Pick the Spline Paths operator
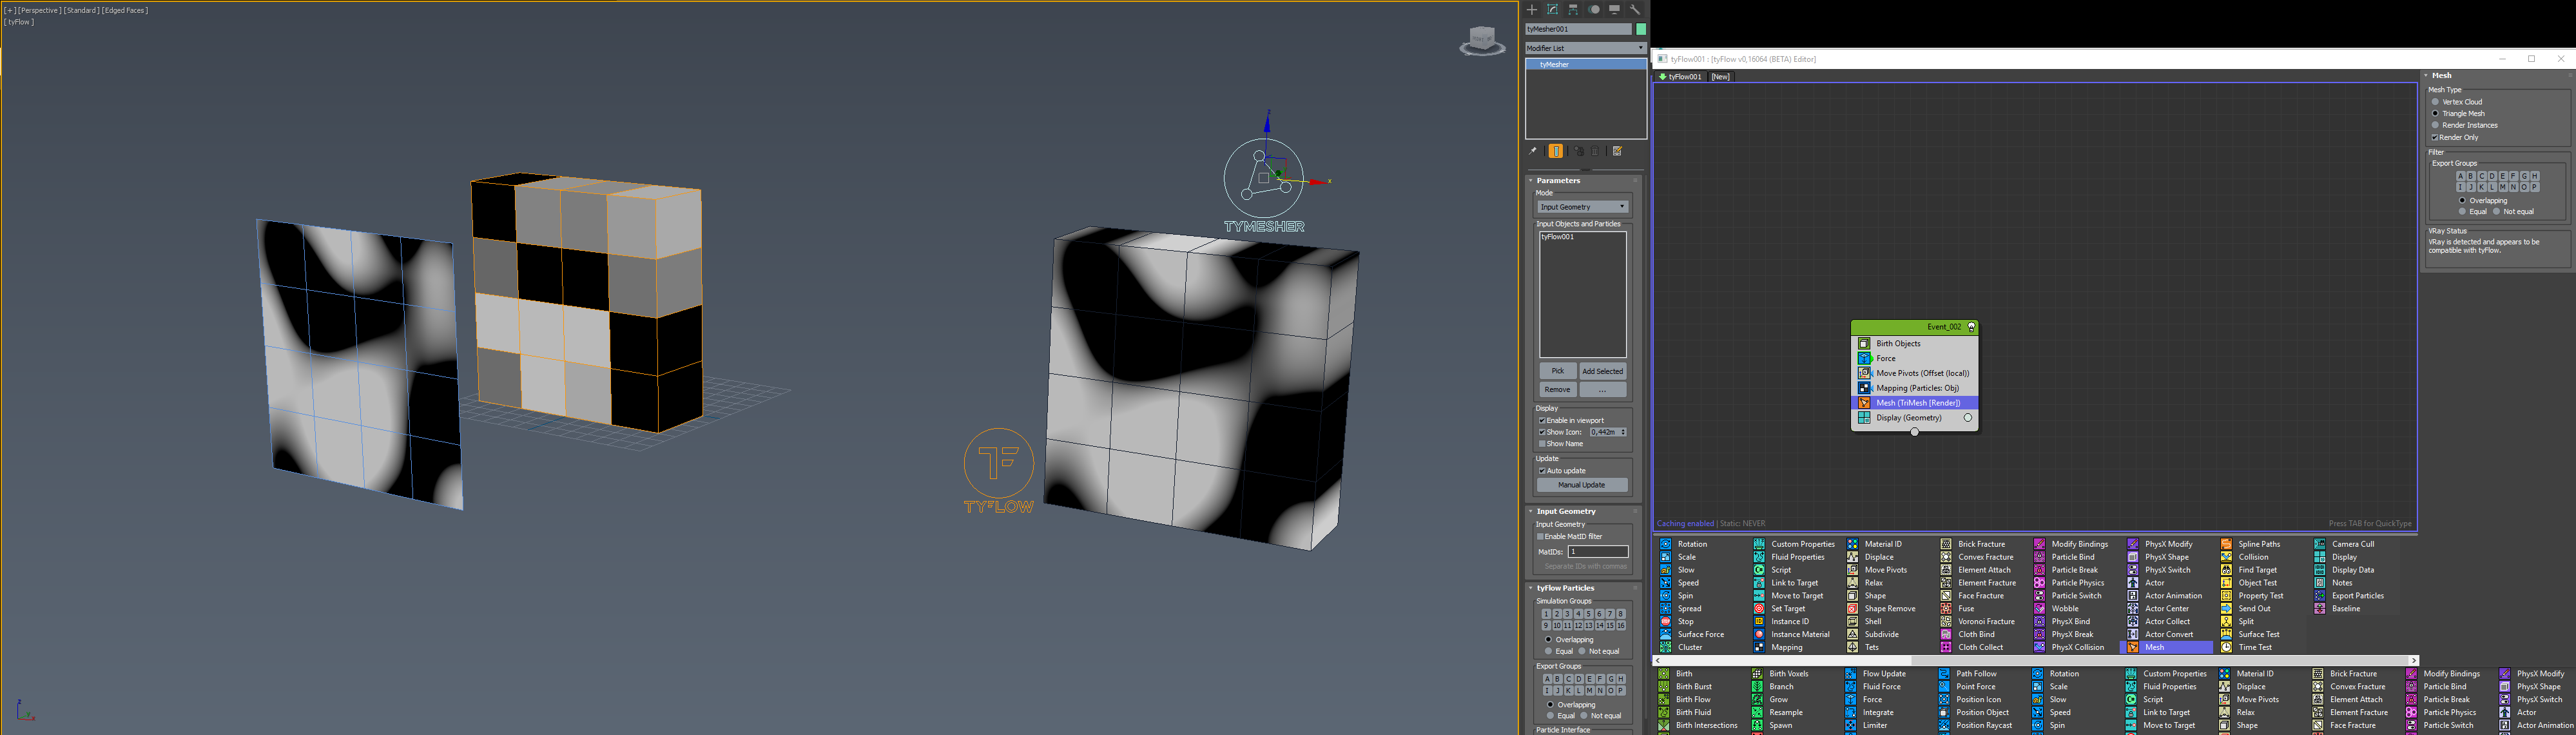2576x735 pixels. [x=2251, y=544]
